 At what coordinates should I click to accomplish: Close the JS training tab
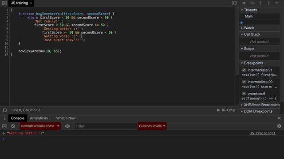coord(31,3)
